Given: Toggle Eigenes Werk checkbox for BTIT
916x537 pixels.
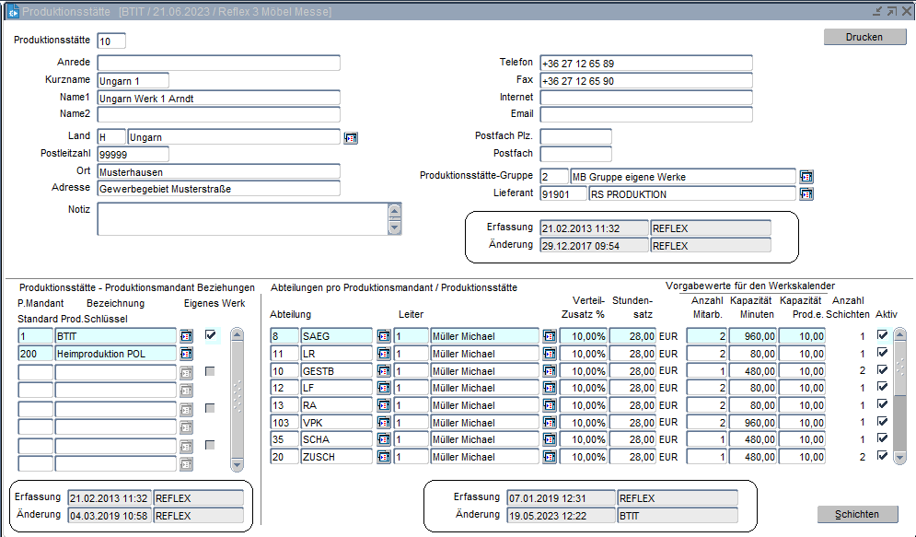Looking at the screenshot, I should [x=211, y=335].
